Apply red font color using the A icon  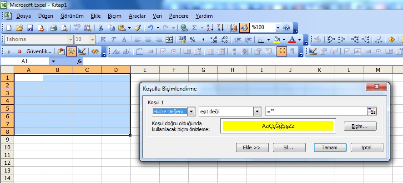292,40
